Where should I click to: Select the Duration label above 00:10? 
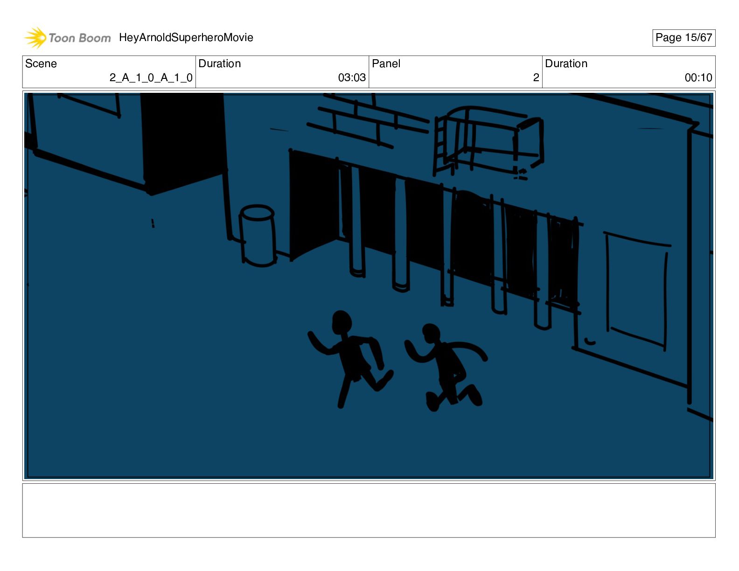(566, 63)
